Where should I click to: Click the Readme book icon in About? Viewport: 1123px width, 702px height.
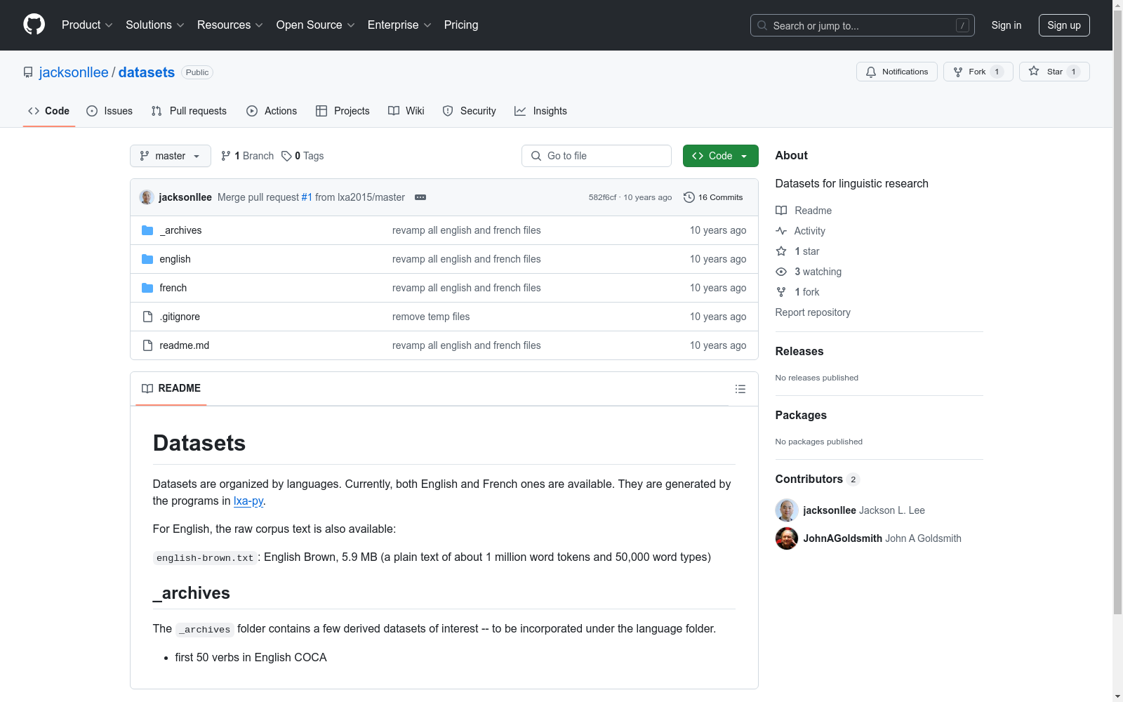[781, 211]
